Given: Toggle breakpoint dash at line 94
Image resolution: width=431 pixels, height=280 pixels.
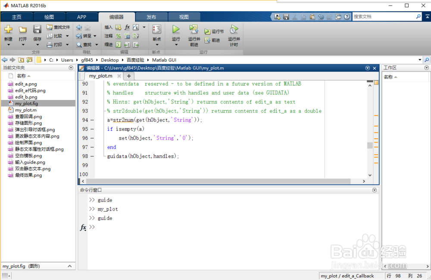Looking at the screenshot, I should [92, 120].
